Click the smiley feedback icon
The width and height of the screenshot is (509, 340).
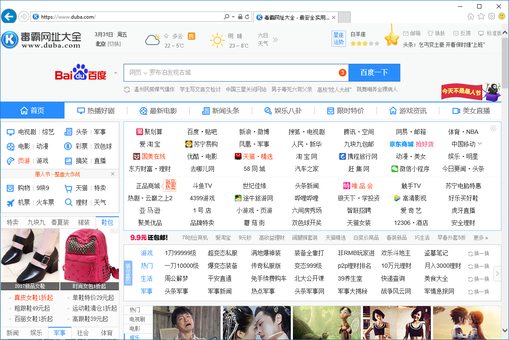point(502,16)
